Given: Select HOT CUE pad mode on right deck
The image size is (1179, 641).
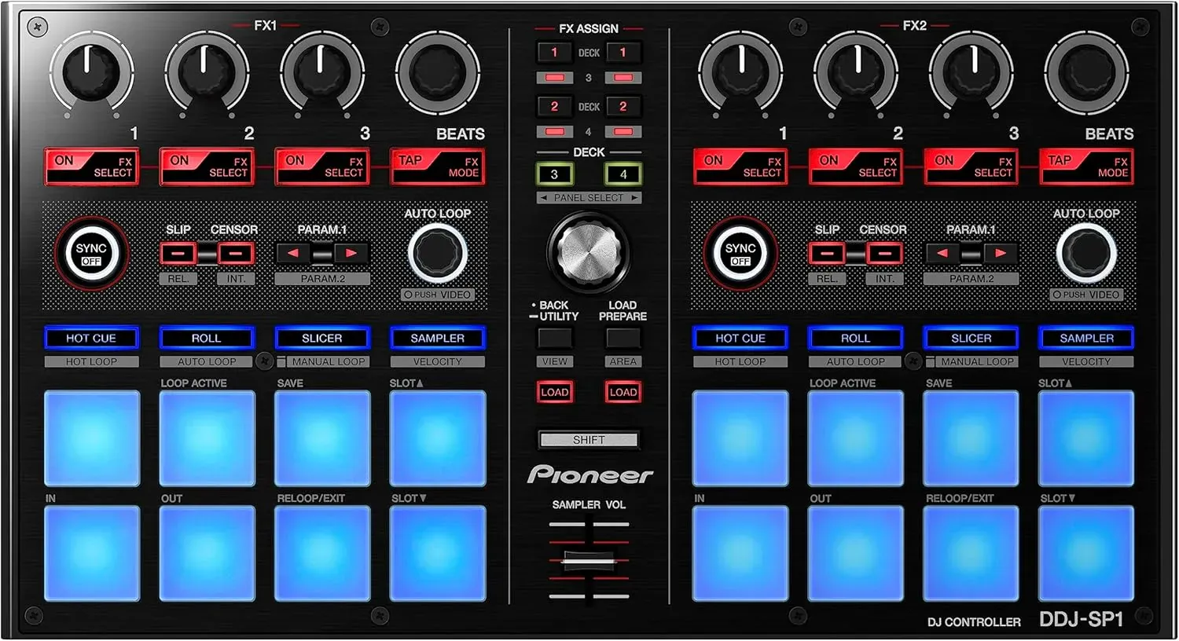Looking at the screenshot, I should pos(740,338).
